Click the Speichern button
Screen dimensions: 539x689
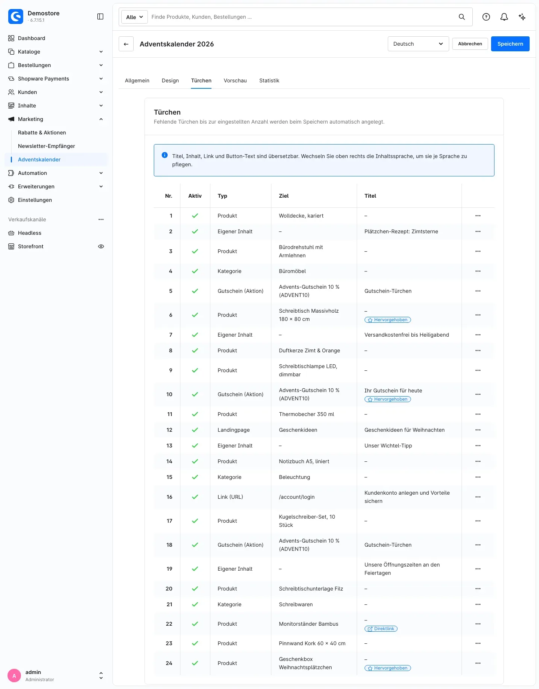[510, 44]
